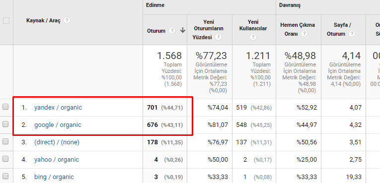Click direct pages per session 3,51
The height and width of the screenshot is (183, 380).
pos(355,142)
